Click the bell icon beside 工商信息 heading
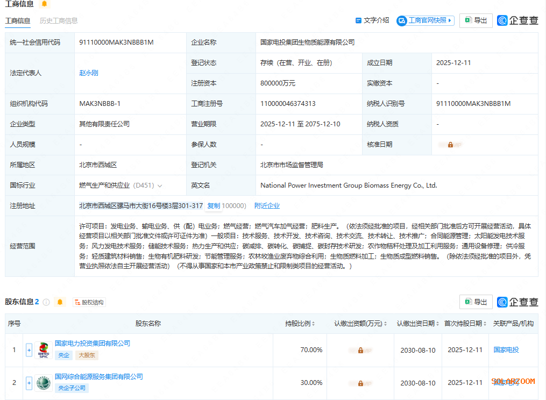This screenshot has height=400, width=546. 44,4
